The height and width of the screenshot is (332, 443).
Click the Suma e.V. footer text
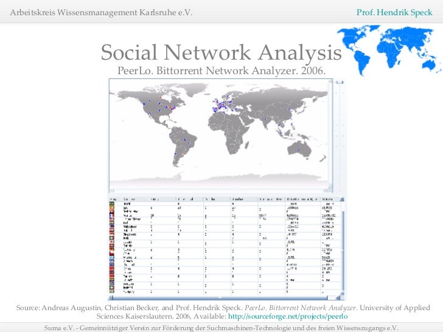tap(221, 328)
